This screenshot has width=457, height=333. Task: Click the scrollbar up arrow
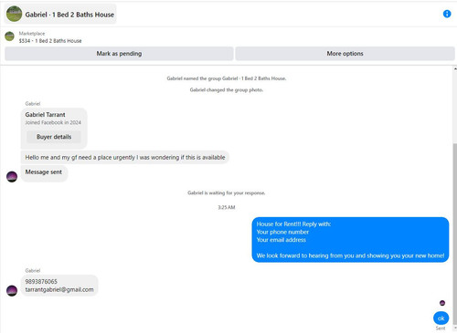coord(455,69)
